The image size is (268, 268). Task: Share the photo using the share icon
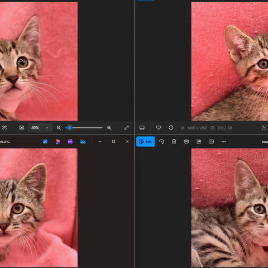coord(199,142)
